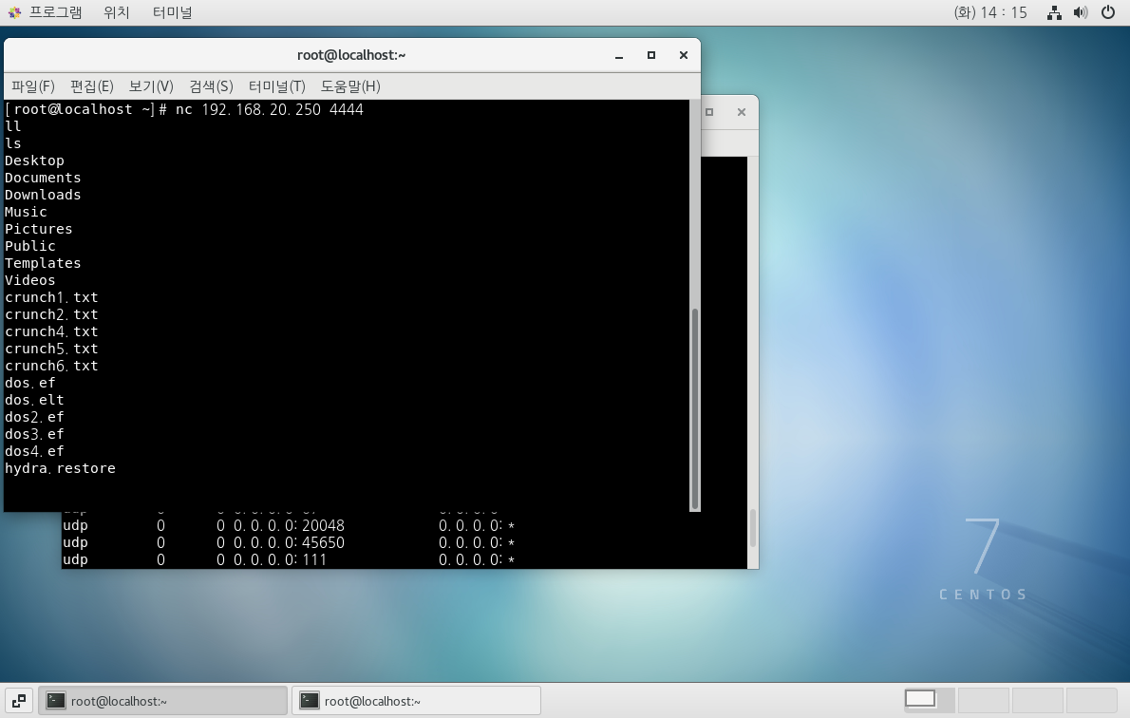Click the 'crunch5.txt' file name

[52, 349]
